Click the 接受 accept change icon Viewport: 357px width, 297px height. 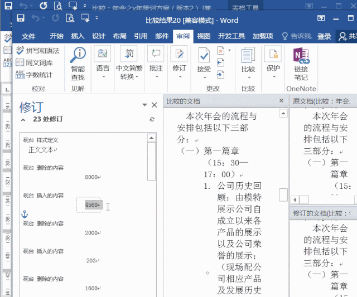204,55
